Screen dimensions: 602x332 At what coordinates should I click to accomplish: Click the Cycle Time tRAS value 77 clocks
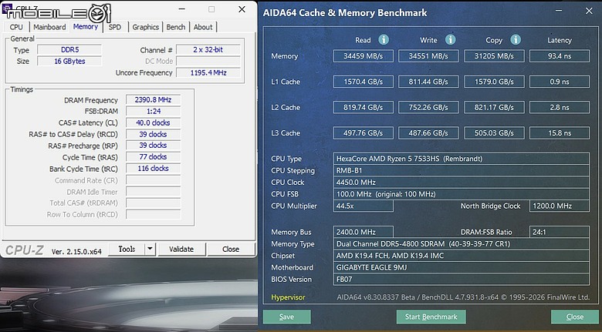pyautogui.click(x=153, y=157)
